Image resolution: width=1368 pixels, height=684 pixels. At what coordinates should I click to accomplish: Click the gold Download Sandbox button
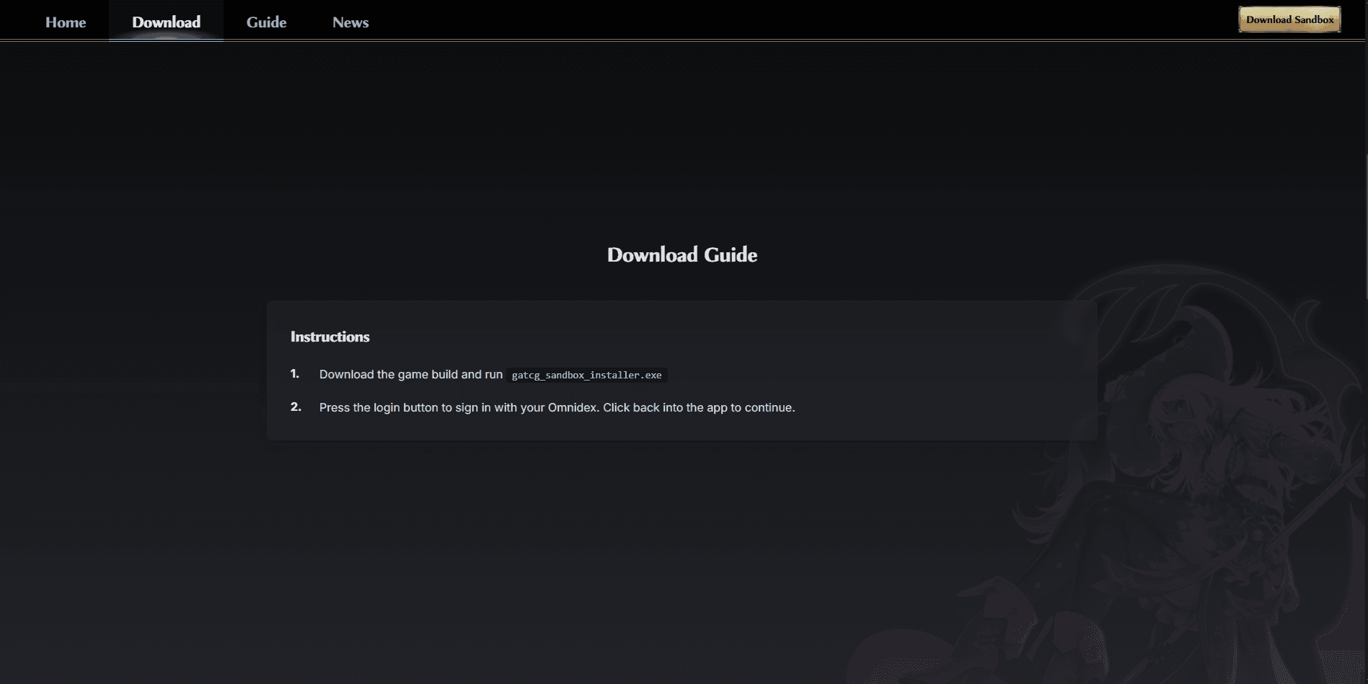[x=1289, y=19]
